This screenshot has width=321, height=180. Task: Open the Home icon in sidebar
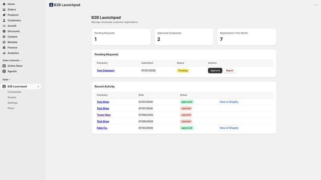(4, 4)
